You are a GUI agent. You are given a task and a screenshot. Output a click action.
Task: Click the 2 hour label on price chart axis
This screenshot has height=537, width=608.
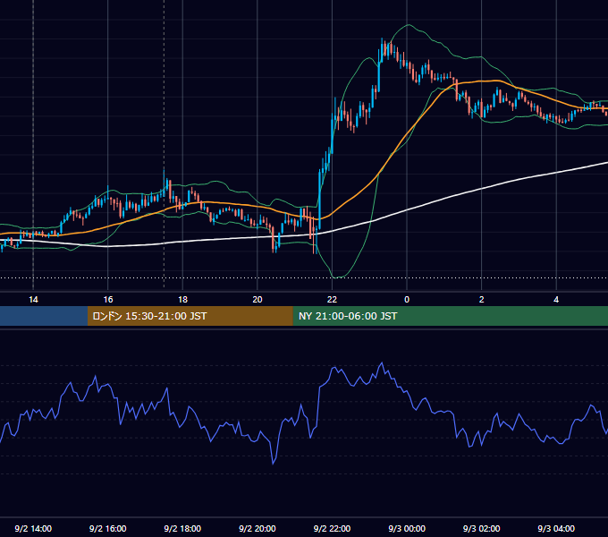click(481, 300)
